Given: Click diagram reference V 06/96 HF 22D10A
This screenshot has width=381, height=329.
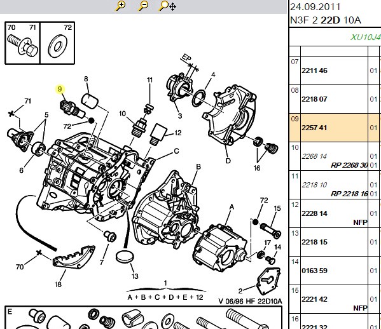Looking at the screenshot, I should click(x=250, y=301).
